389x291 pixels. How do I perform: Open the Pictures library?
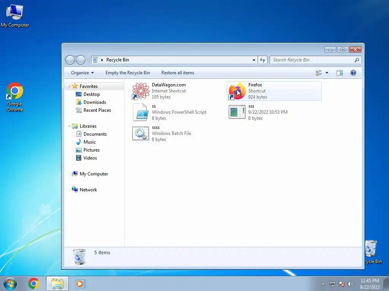(x=91, y=150)
